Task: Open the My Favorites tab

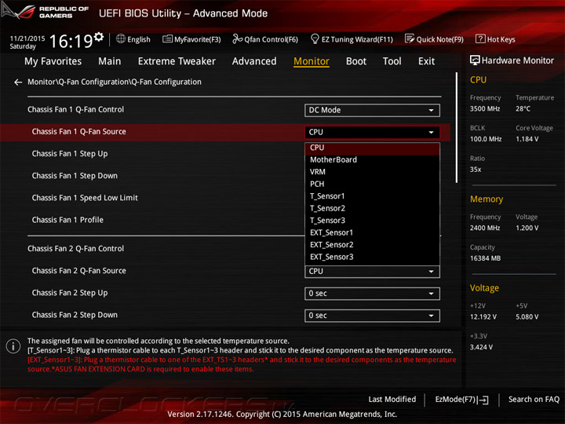Action: point(53,61)
